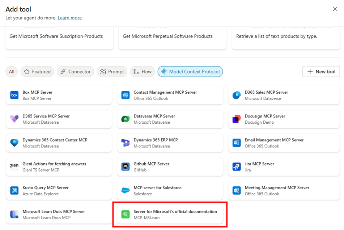
Task: Select Retrieve a list of text products card
Action: [286, 38]
